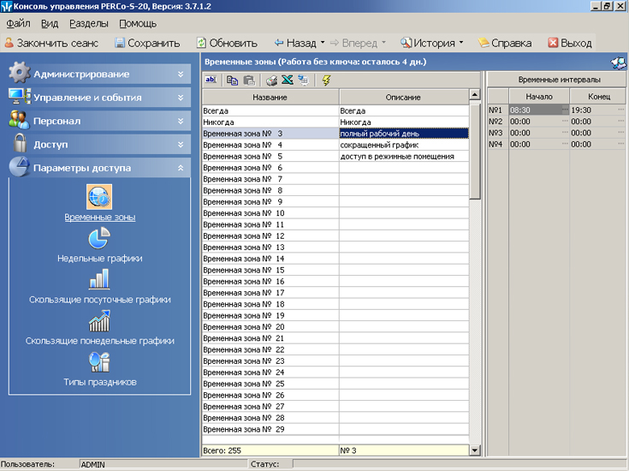Click the yellow lightning bolt icon
The width and height of the screenshot is (629, 471).
tap(326, 80)
